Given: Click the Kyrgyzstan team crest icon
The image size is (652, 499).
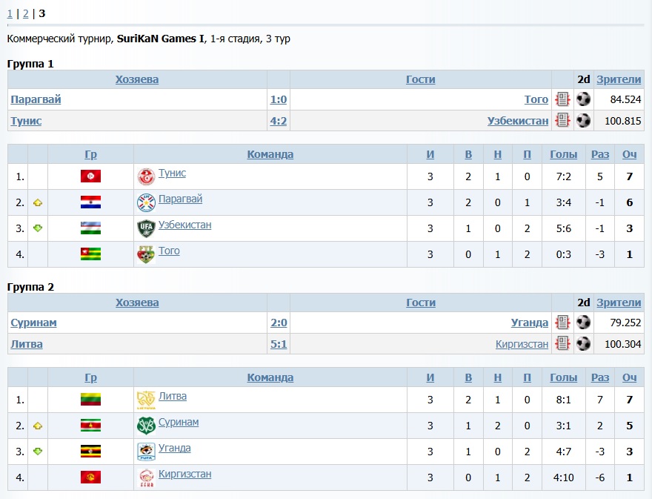Looking at the screenshot, I should coord(145,477).
